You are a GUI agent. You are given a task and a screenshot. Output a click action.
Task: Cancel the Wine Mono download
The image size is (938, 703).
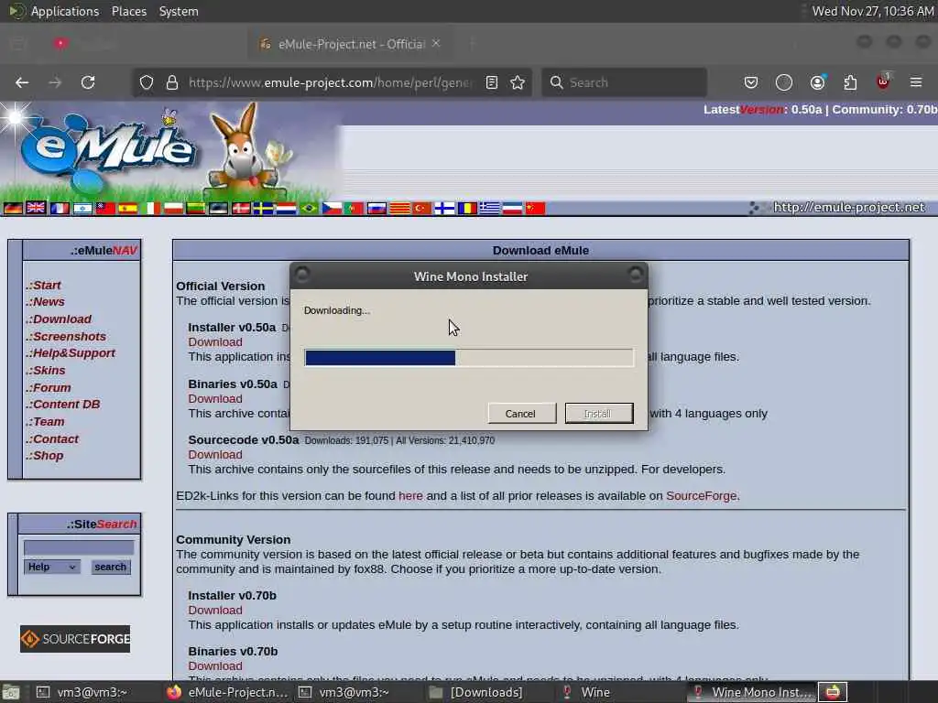pos(521,414)
